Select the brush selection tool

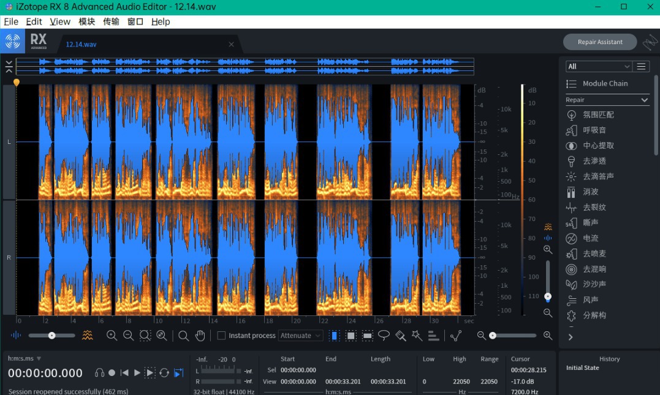tap(401, 335)
